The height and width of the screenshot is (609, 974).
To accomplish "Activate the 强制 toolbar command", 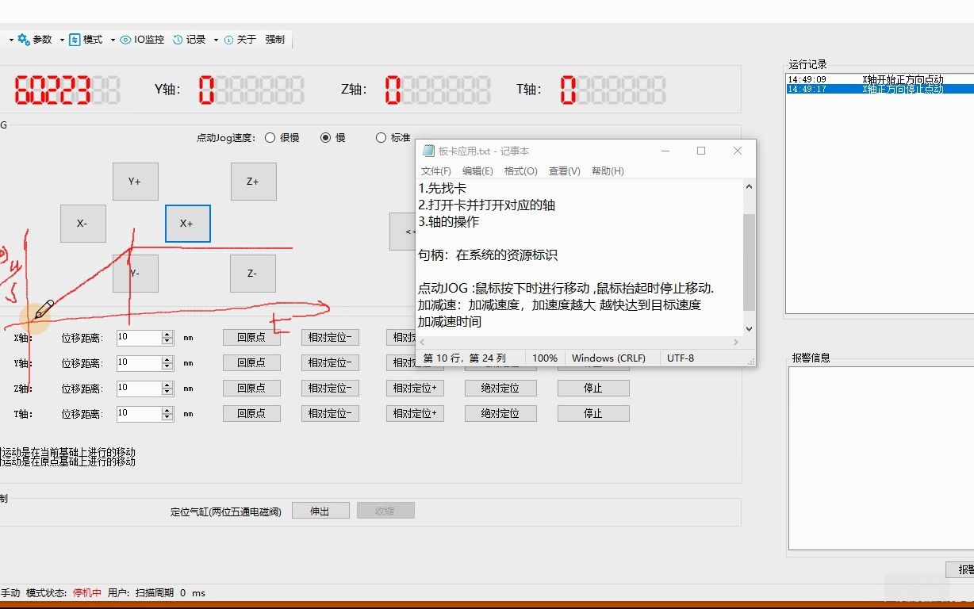I will coord(274,39).
